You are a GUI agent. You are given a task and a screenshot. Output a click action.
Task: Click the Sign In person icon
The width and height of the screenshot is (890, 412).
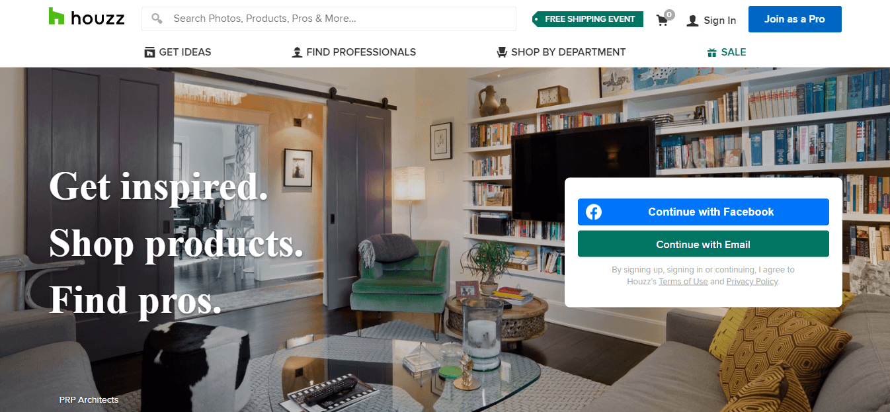pos(692,21)
